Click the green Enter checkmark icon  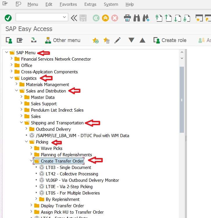[x=8, y=18]
